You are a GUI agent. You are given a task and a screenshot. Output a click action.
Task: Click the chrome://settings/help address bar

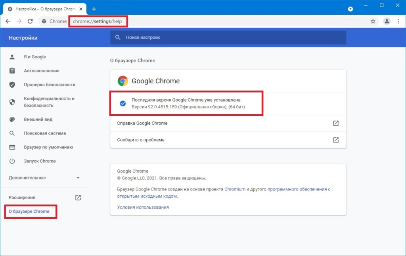(98, 21)
